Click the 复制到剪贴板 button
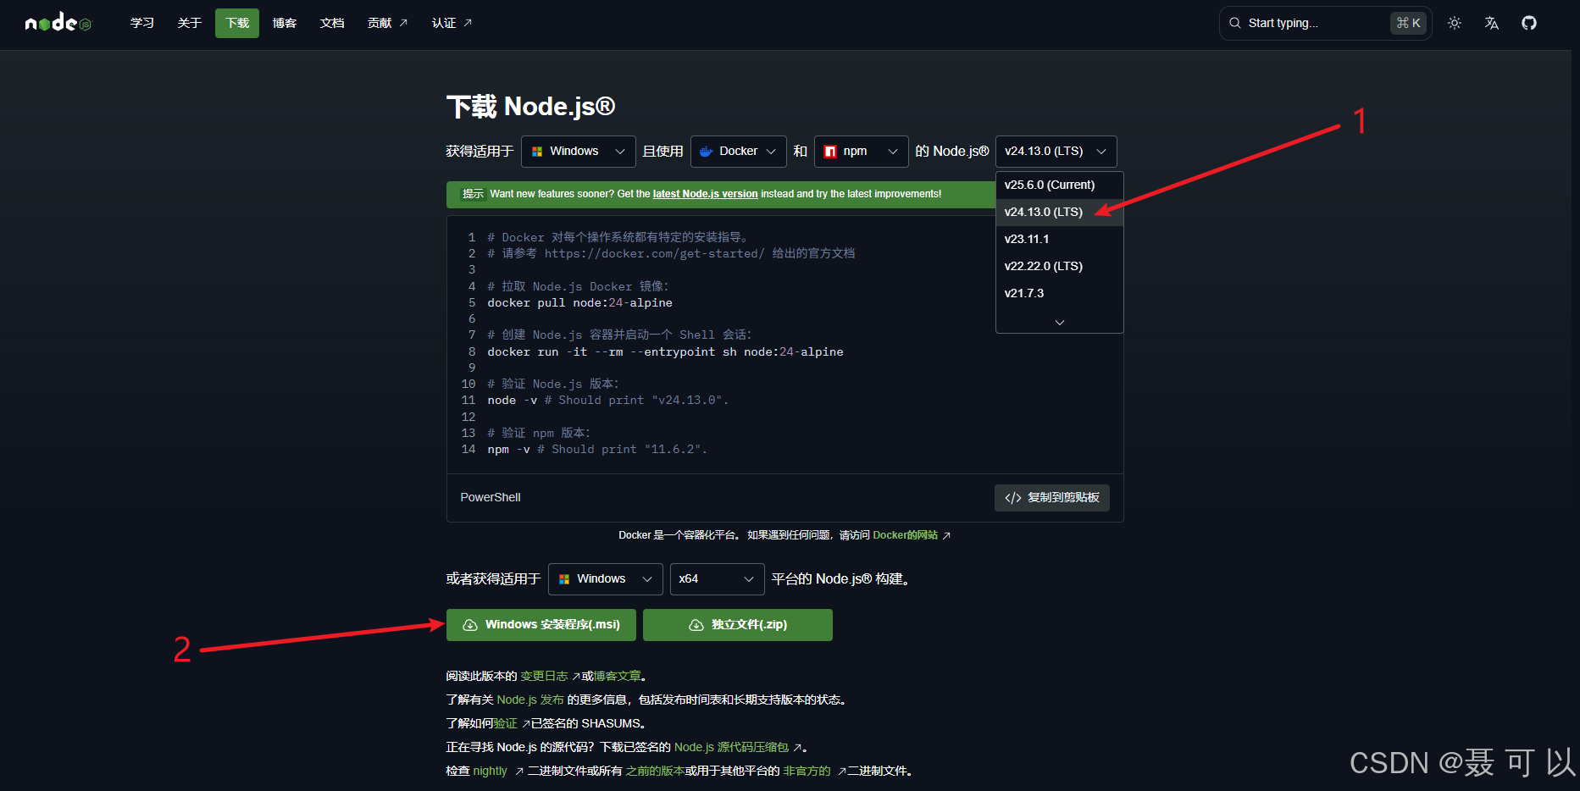This screenshot has height=791, width=1580. coord(1052,498)
